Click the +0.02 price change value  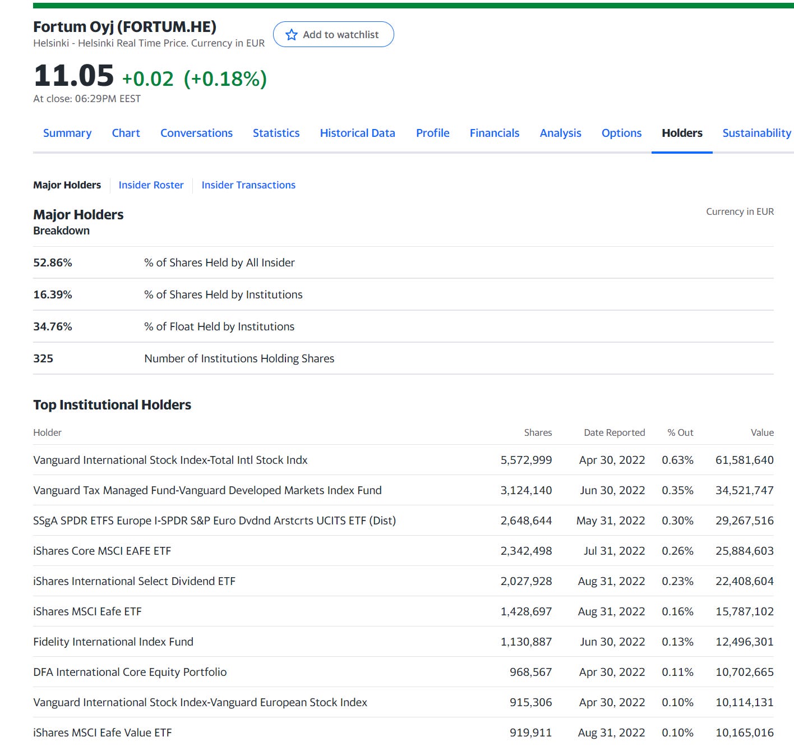(x=148, y=79)
